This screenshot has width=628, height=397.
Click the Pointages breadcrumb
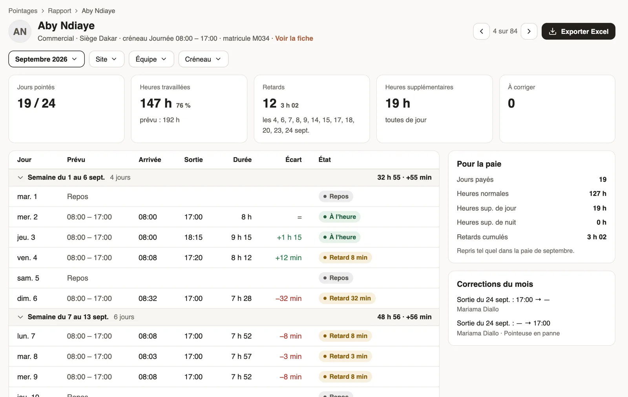coord(23,11)
